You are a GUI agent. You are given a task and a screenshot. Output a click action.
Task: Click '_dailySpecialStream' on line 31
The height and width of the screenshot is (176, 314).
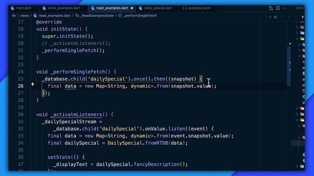pyautogui.click(x=69, y=122)
